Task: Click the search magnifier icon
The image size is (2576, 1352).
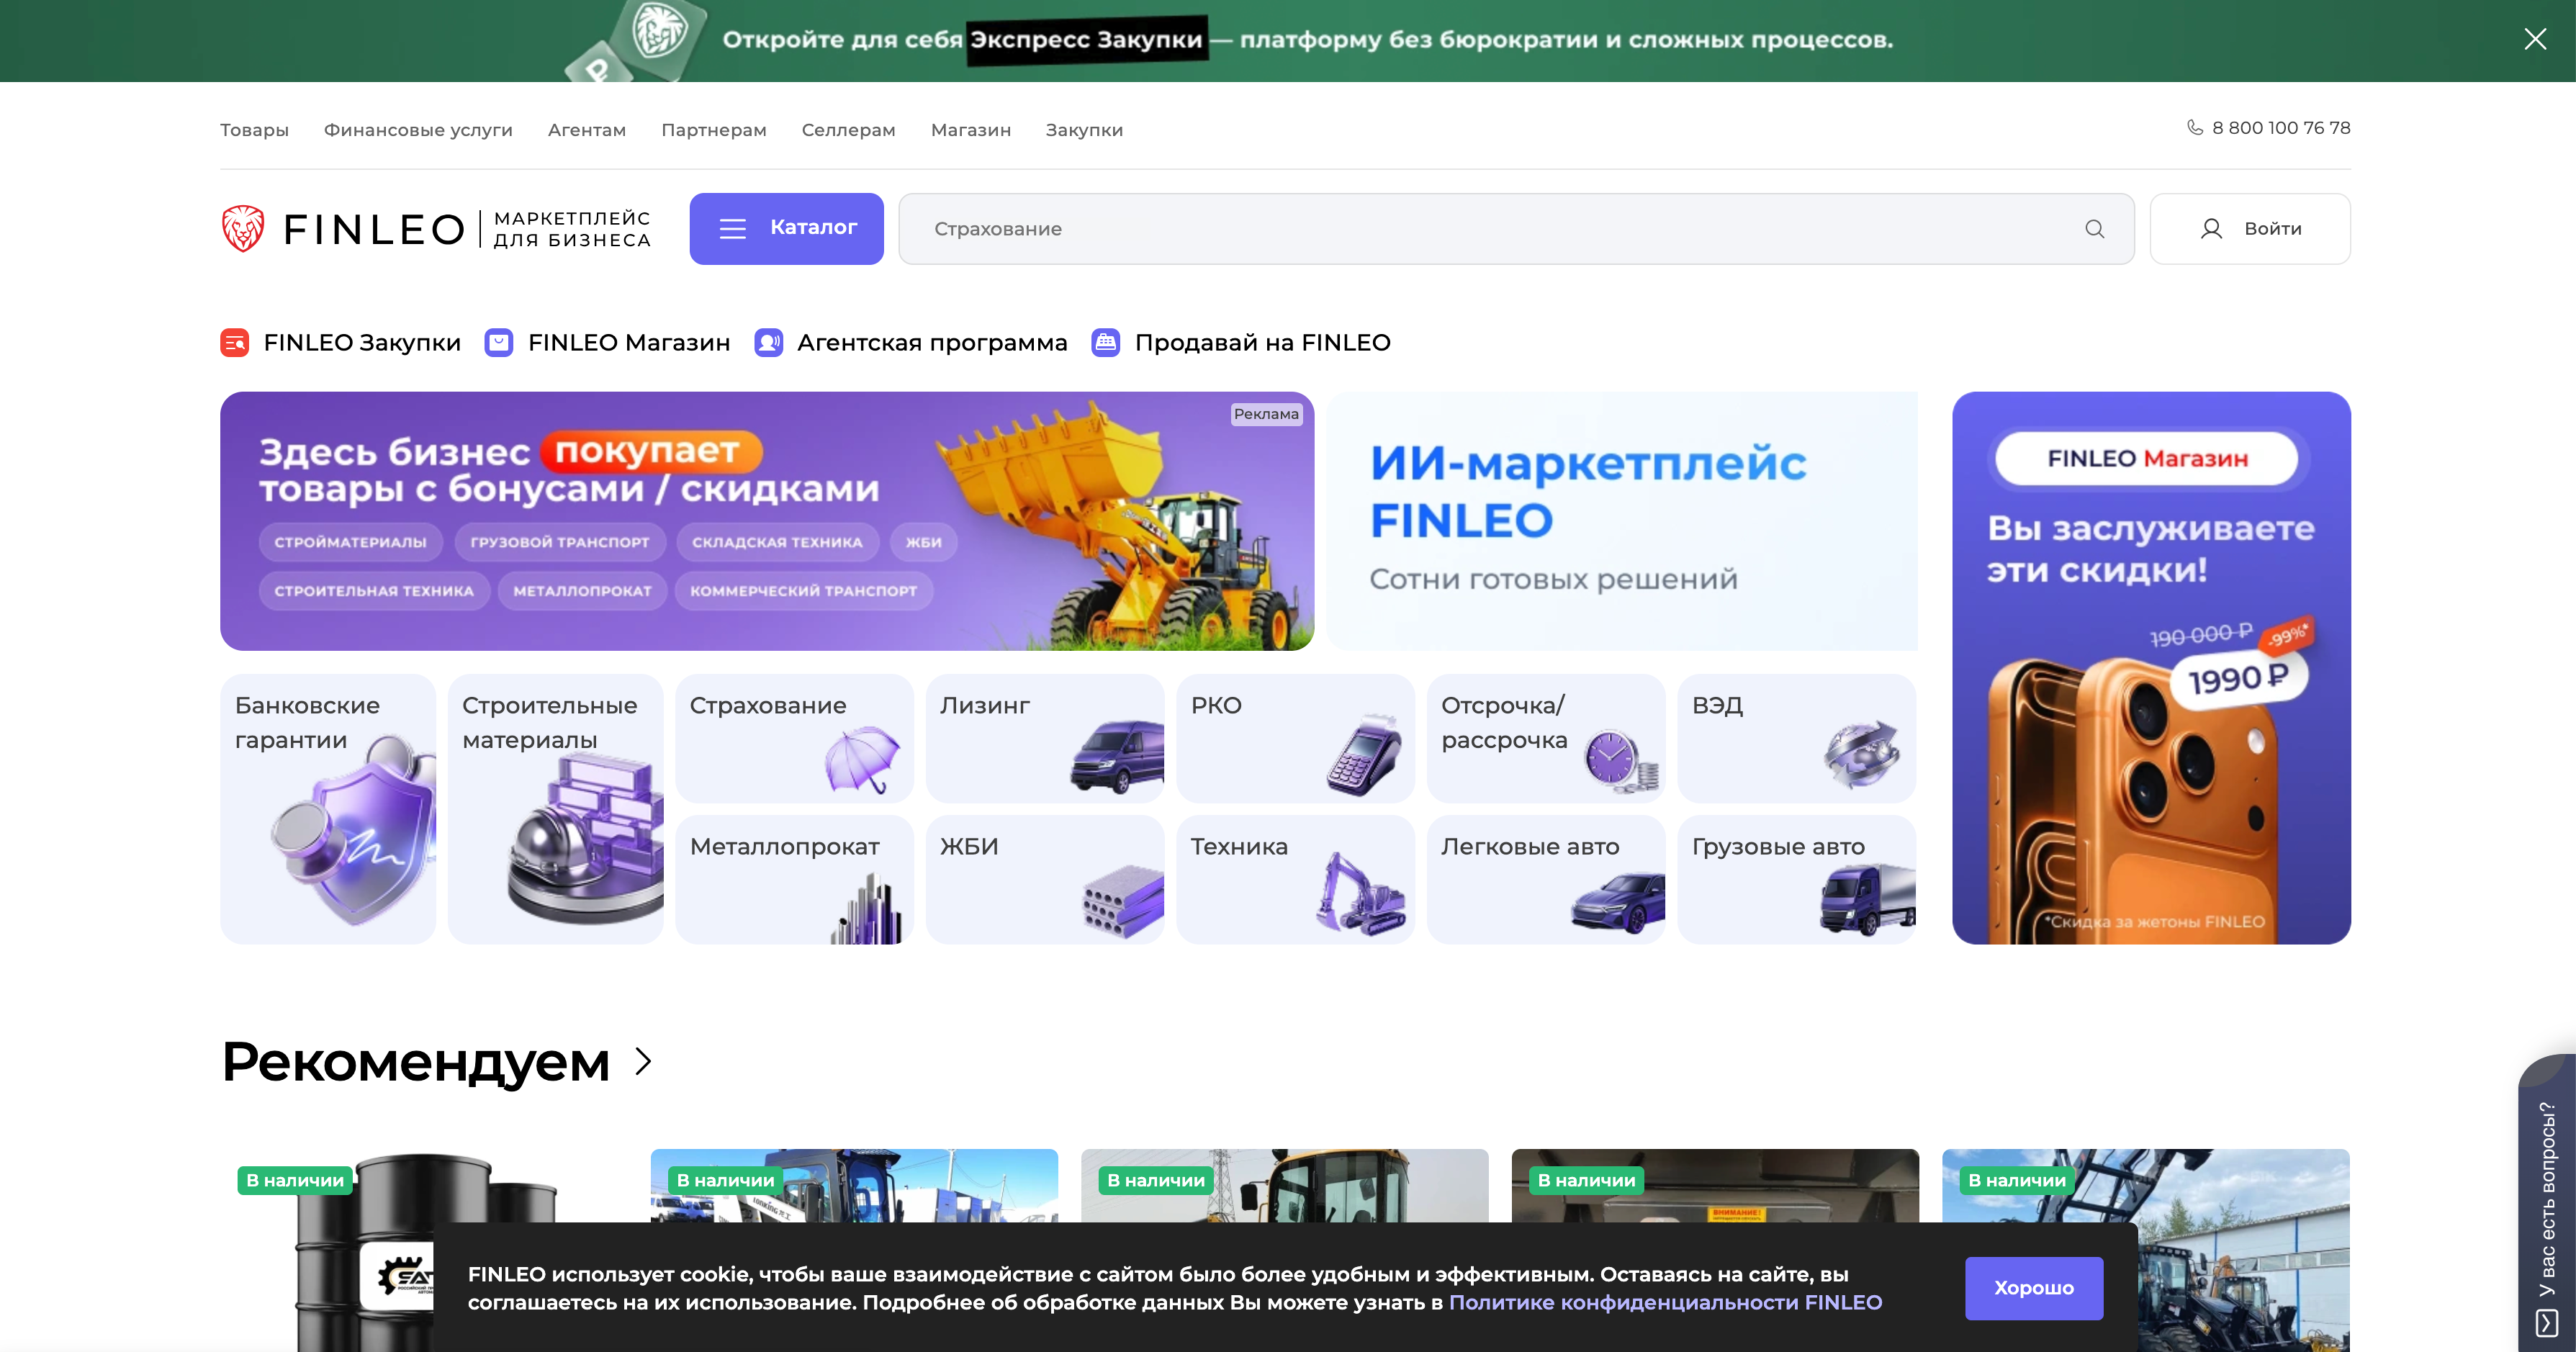Action: (x=2094, y=229)
